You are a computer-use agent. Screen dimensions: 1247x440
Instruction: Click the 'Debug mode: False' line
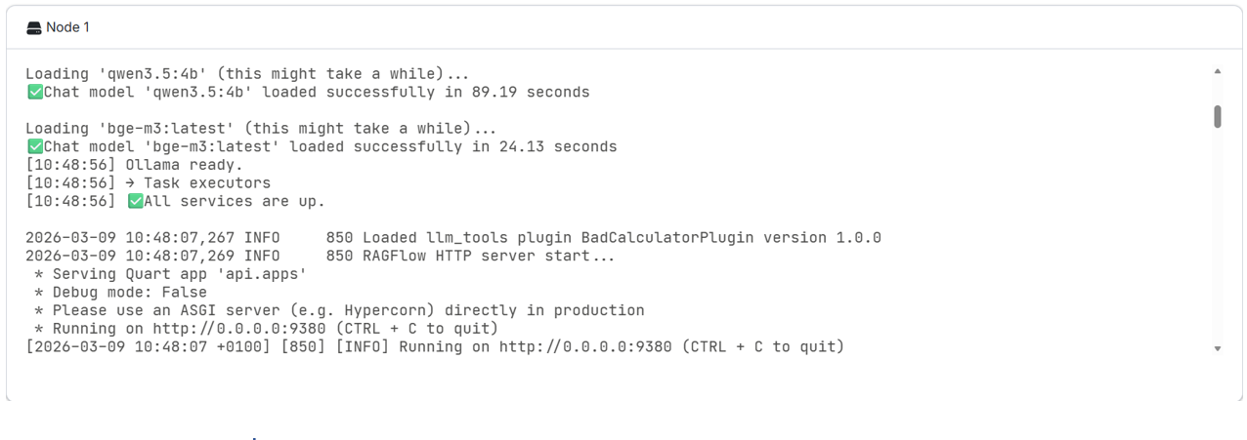point(129,293)
